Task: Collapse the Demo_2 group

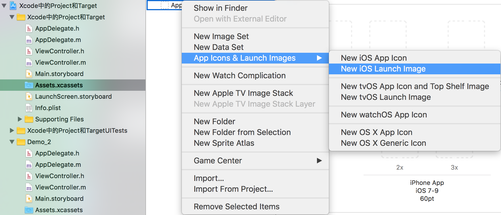Action: tap(12, 142)
